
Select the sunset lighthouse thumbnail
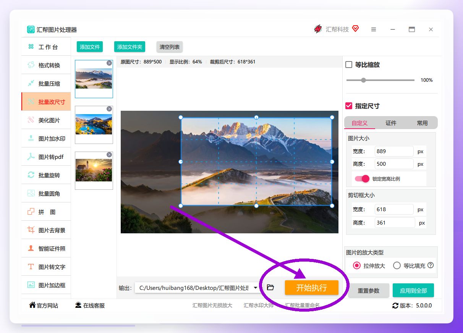point(94,170)
